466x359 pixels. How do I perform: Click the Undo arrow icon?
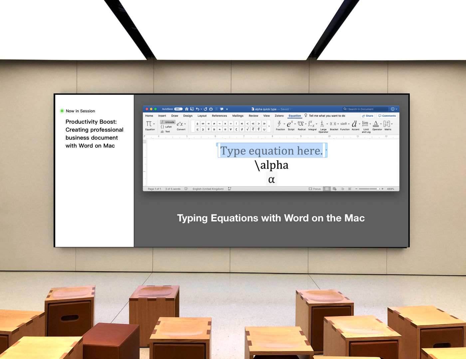[x=198, y=109]
